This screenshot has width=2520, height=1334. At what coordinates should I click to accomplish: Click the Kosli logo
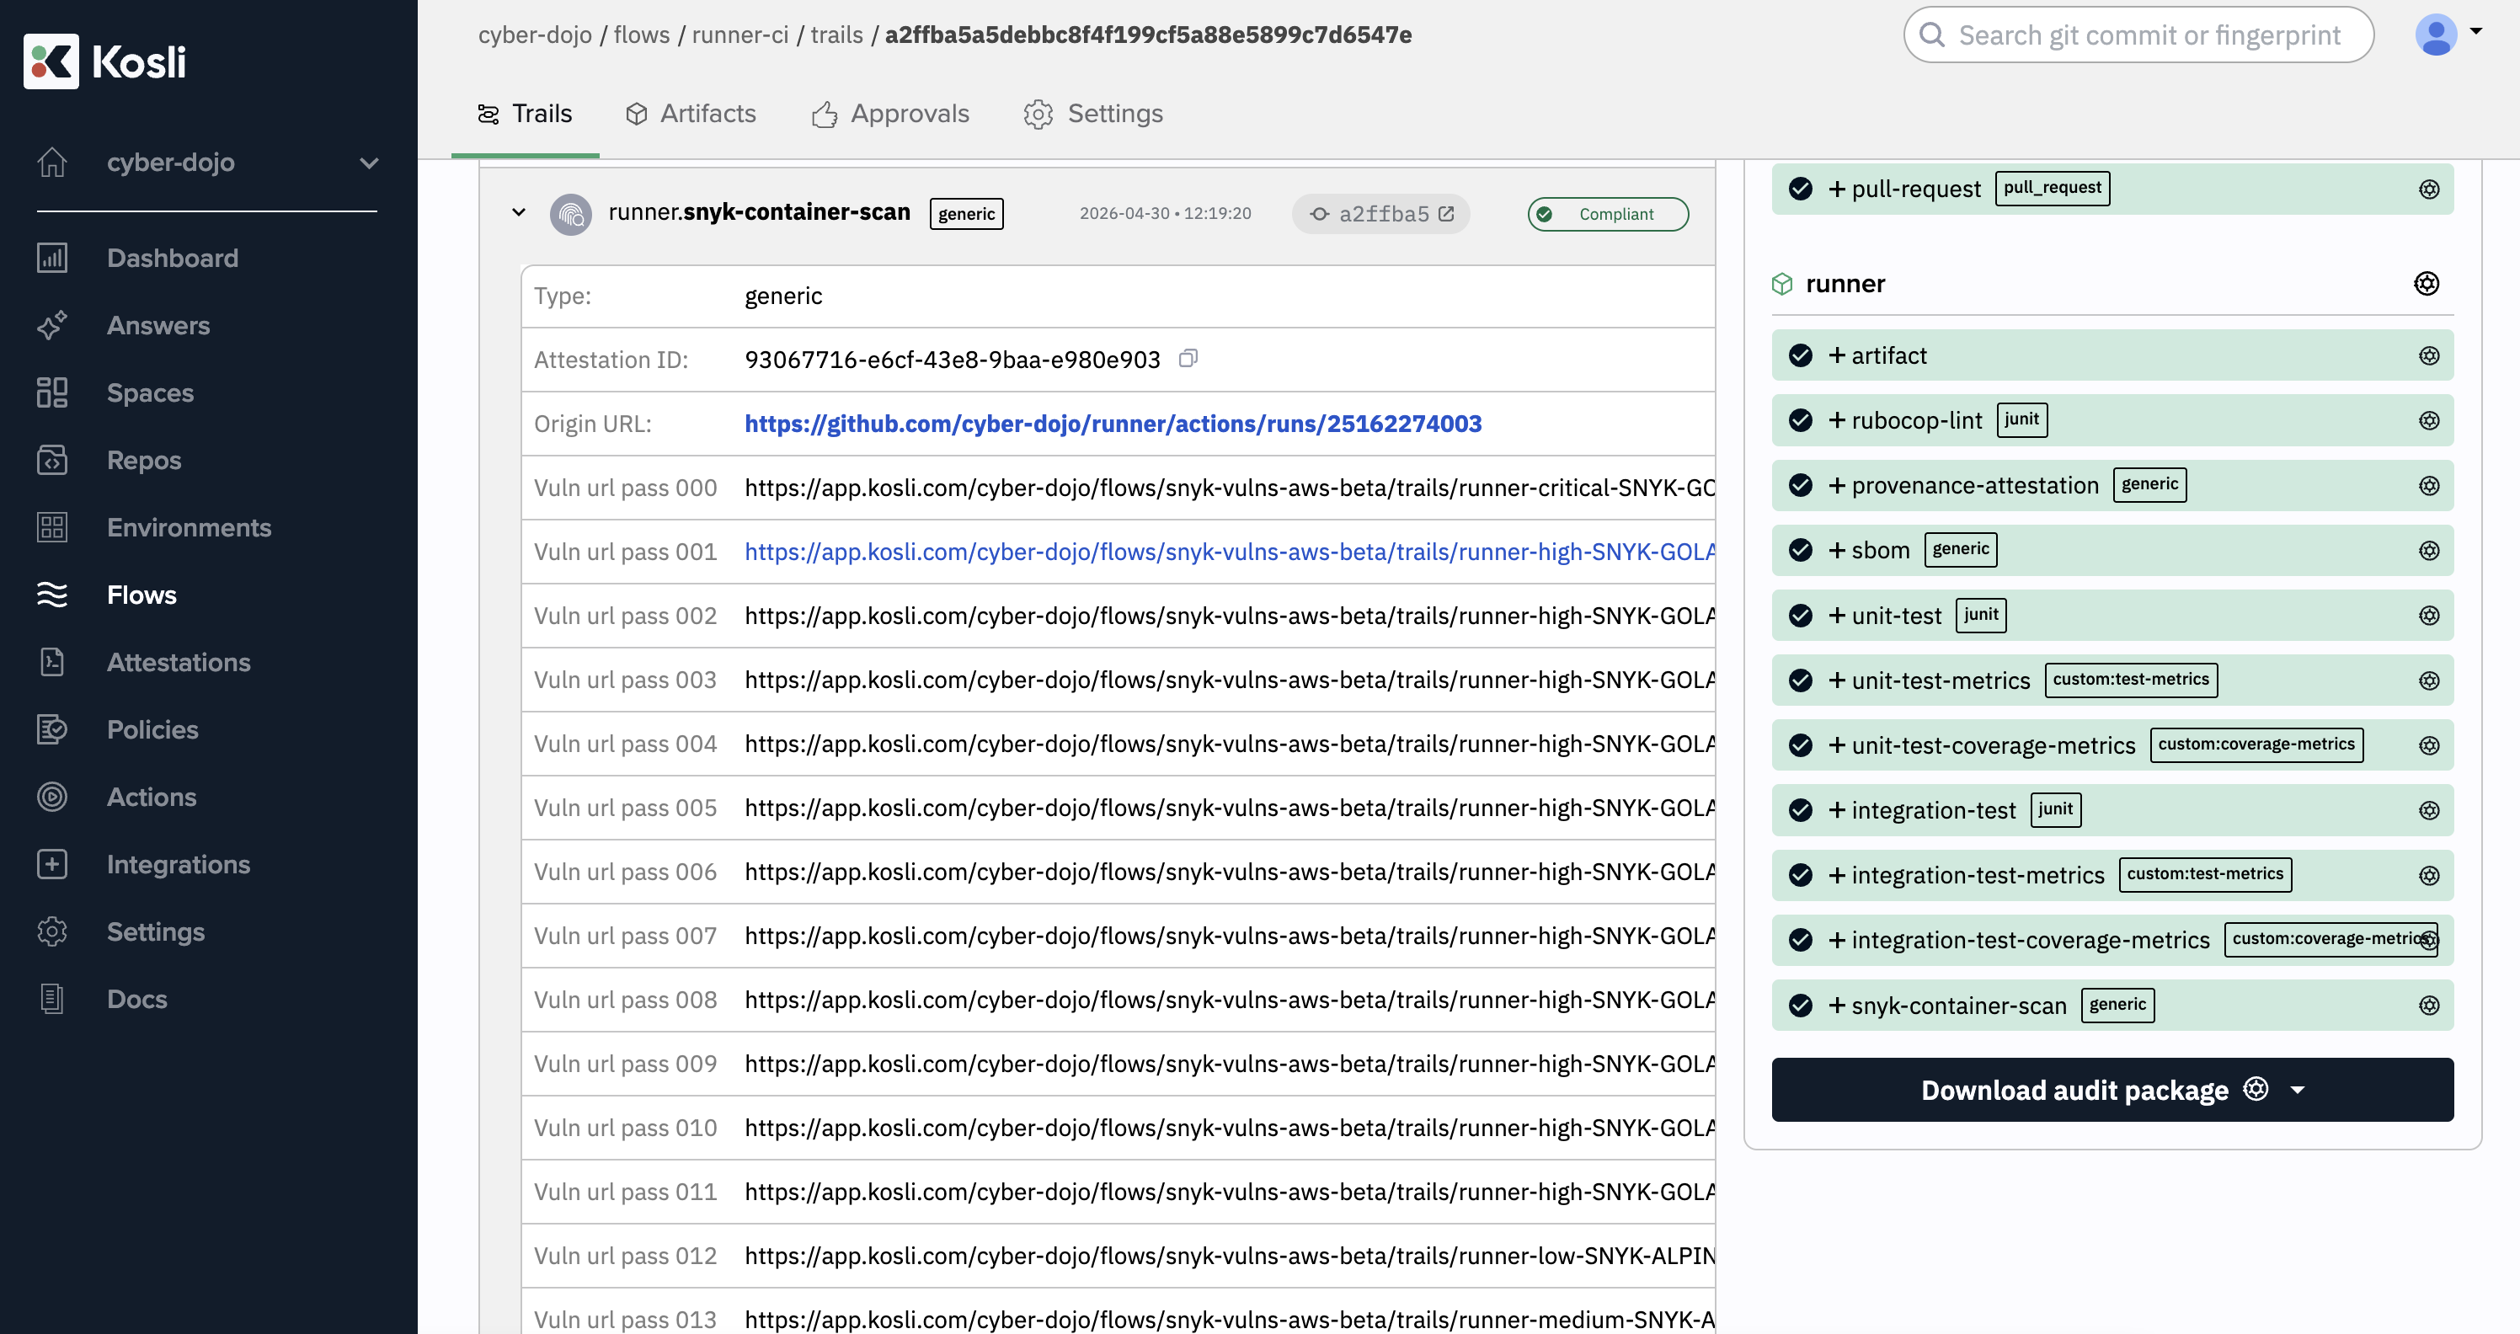[104, 61]
